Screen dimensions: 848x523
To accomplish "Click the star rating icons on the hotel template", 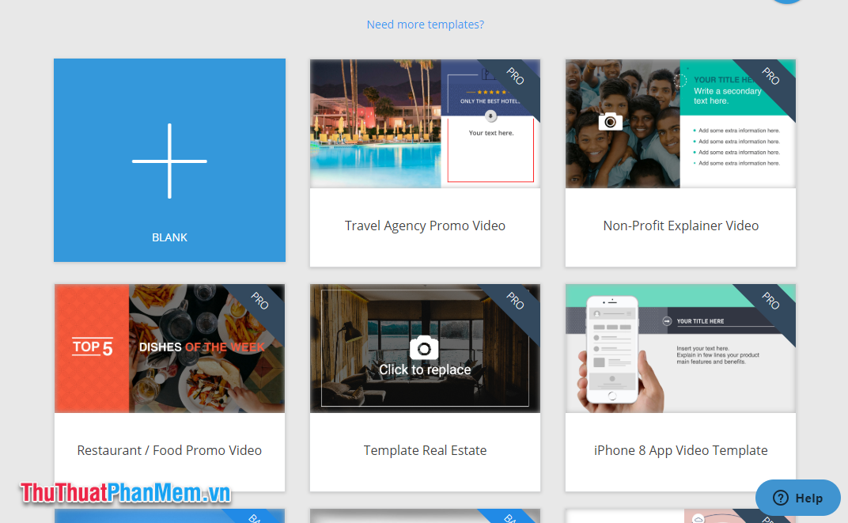I will [x=490, y=92].
